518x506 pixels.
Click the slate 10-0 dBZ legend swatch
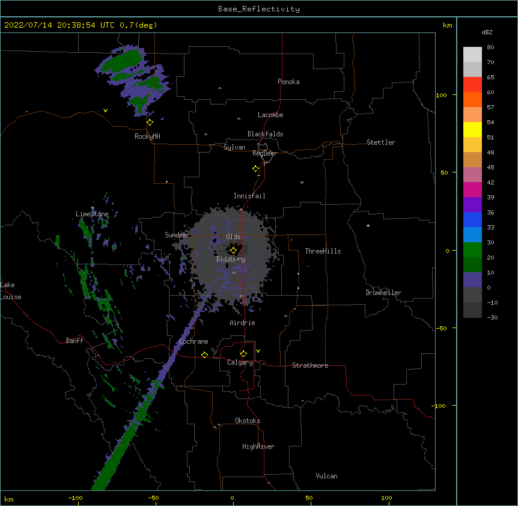point(472,280)
